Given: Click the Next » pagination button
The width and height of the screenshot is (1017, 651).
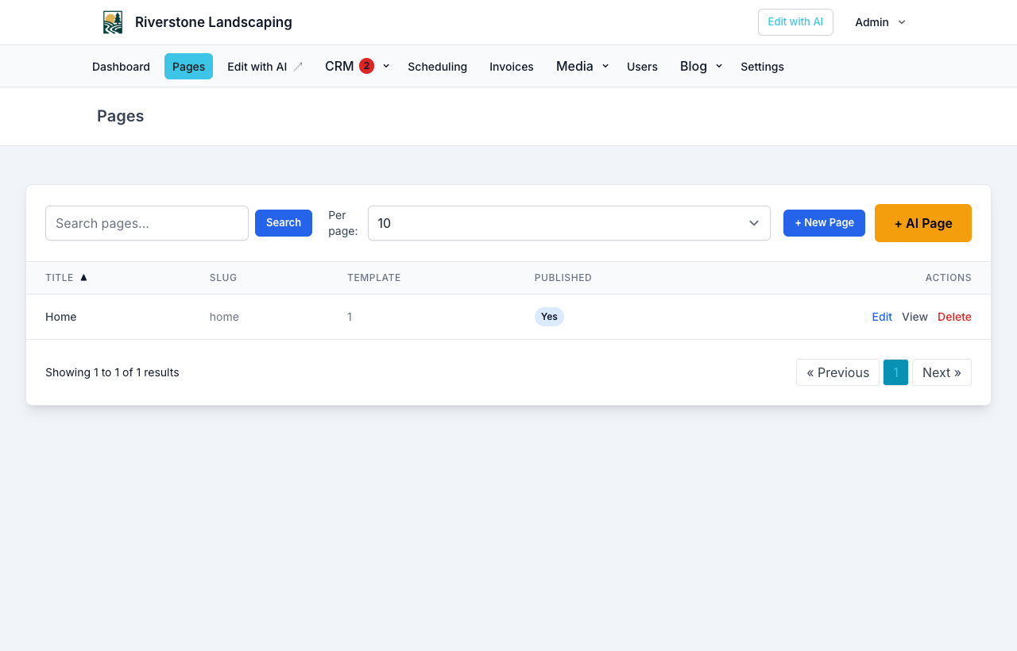Looking at the screenshot, I should click(942, 372).
